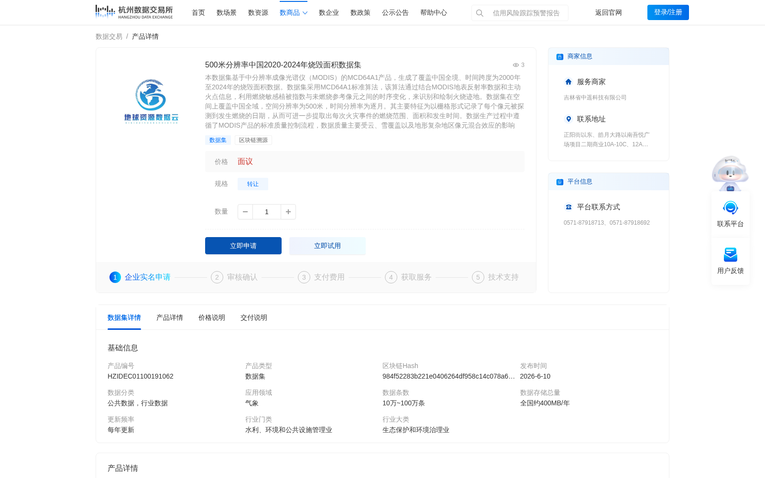Image resolution: width=765 pixels, height=478 pixels.
Task: Click merchant name 吉林省中遥科技有限公司
Action: 595,98
